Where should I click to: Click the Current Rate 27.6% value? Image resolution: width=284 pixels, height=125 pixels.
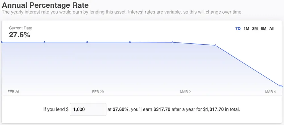coord(19,35)
